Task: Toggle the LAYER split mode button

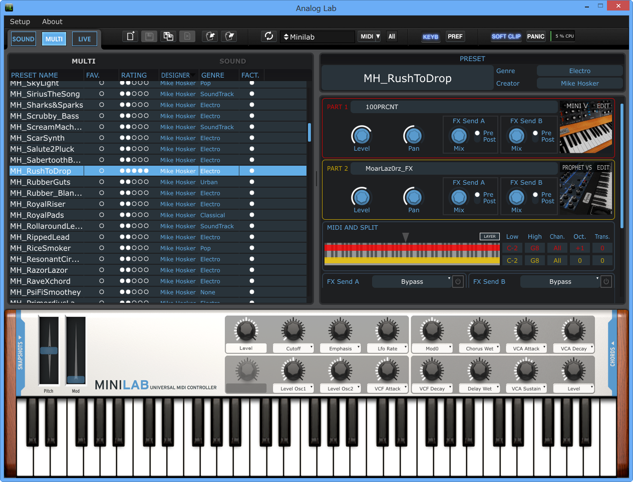Action: 490,236
